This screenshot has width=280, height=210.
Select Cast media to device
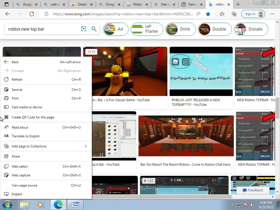[x=46, y=107]
